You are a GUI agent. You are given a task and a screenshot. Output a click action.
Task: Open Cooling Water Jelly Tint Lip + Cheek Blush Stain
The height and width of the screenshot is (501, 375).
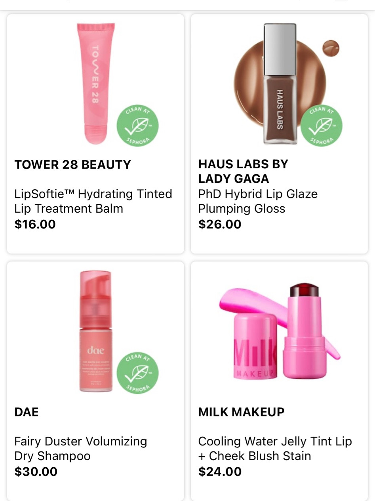pos(275,449)
